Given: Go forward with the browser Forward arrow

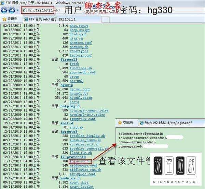Looking at the screenshot, I should (12, 10).
